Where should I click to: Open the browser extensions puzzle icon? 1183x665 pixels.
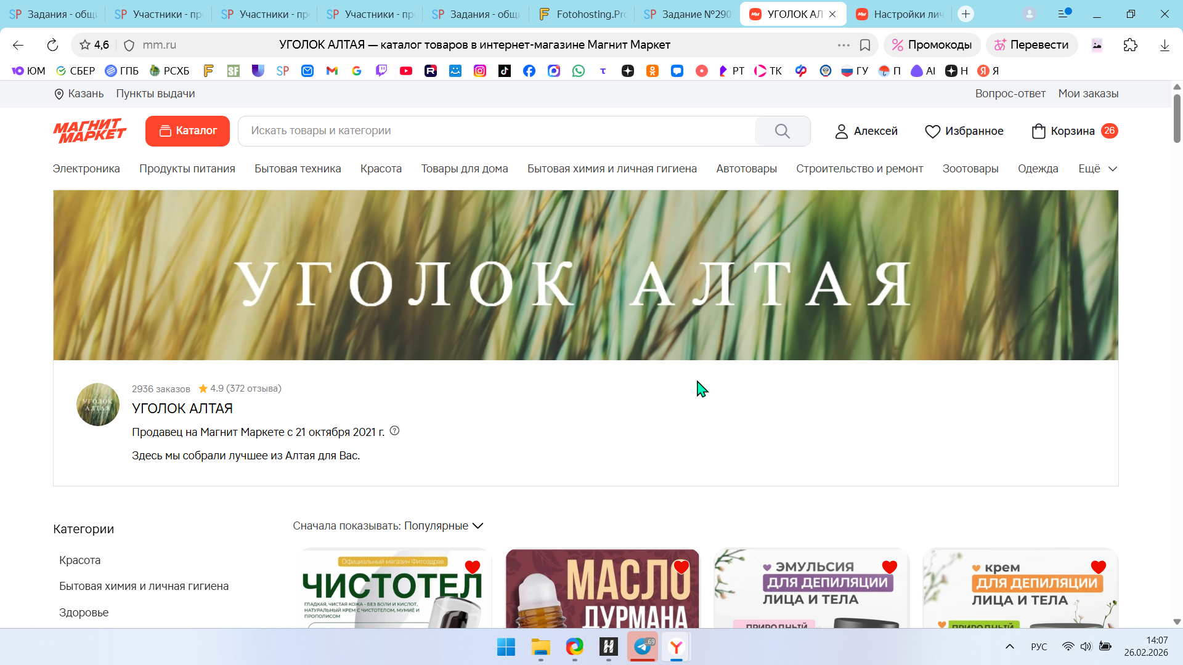pos(1130,45)
